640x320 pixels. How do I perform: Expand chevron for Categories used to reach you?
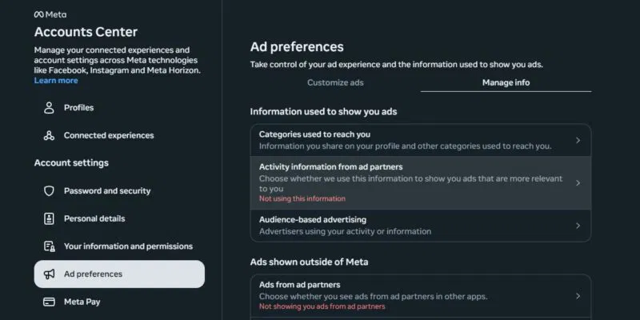[578, 140]
